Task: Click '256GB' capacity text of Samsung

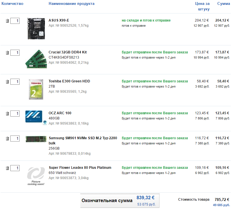Action: click(x=54, y=148)
